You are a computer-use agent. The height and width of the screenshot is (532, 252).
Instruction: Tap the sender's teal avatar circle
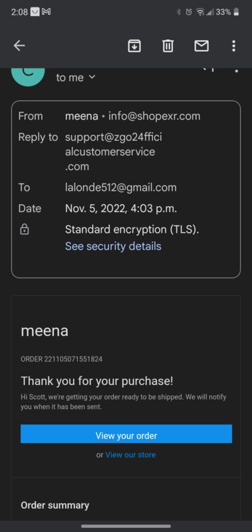[28, 76]
